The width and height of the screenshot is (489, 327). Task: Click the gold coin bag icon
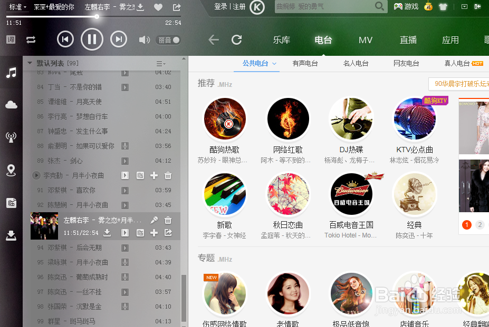(428, 6)
